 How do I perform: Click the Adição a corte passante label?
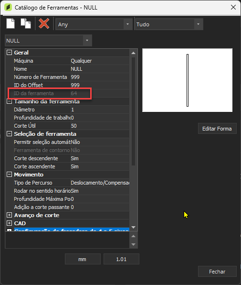click(42, 207)
